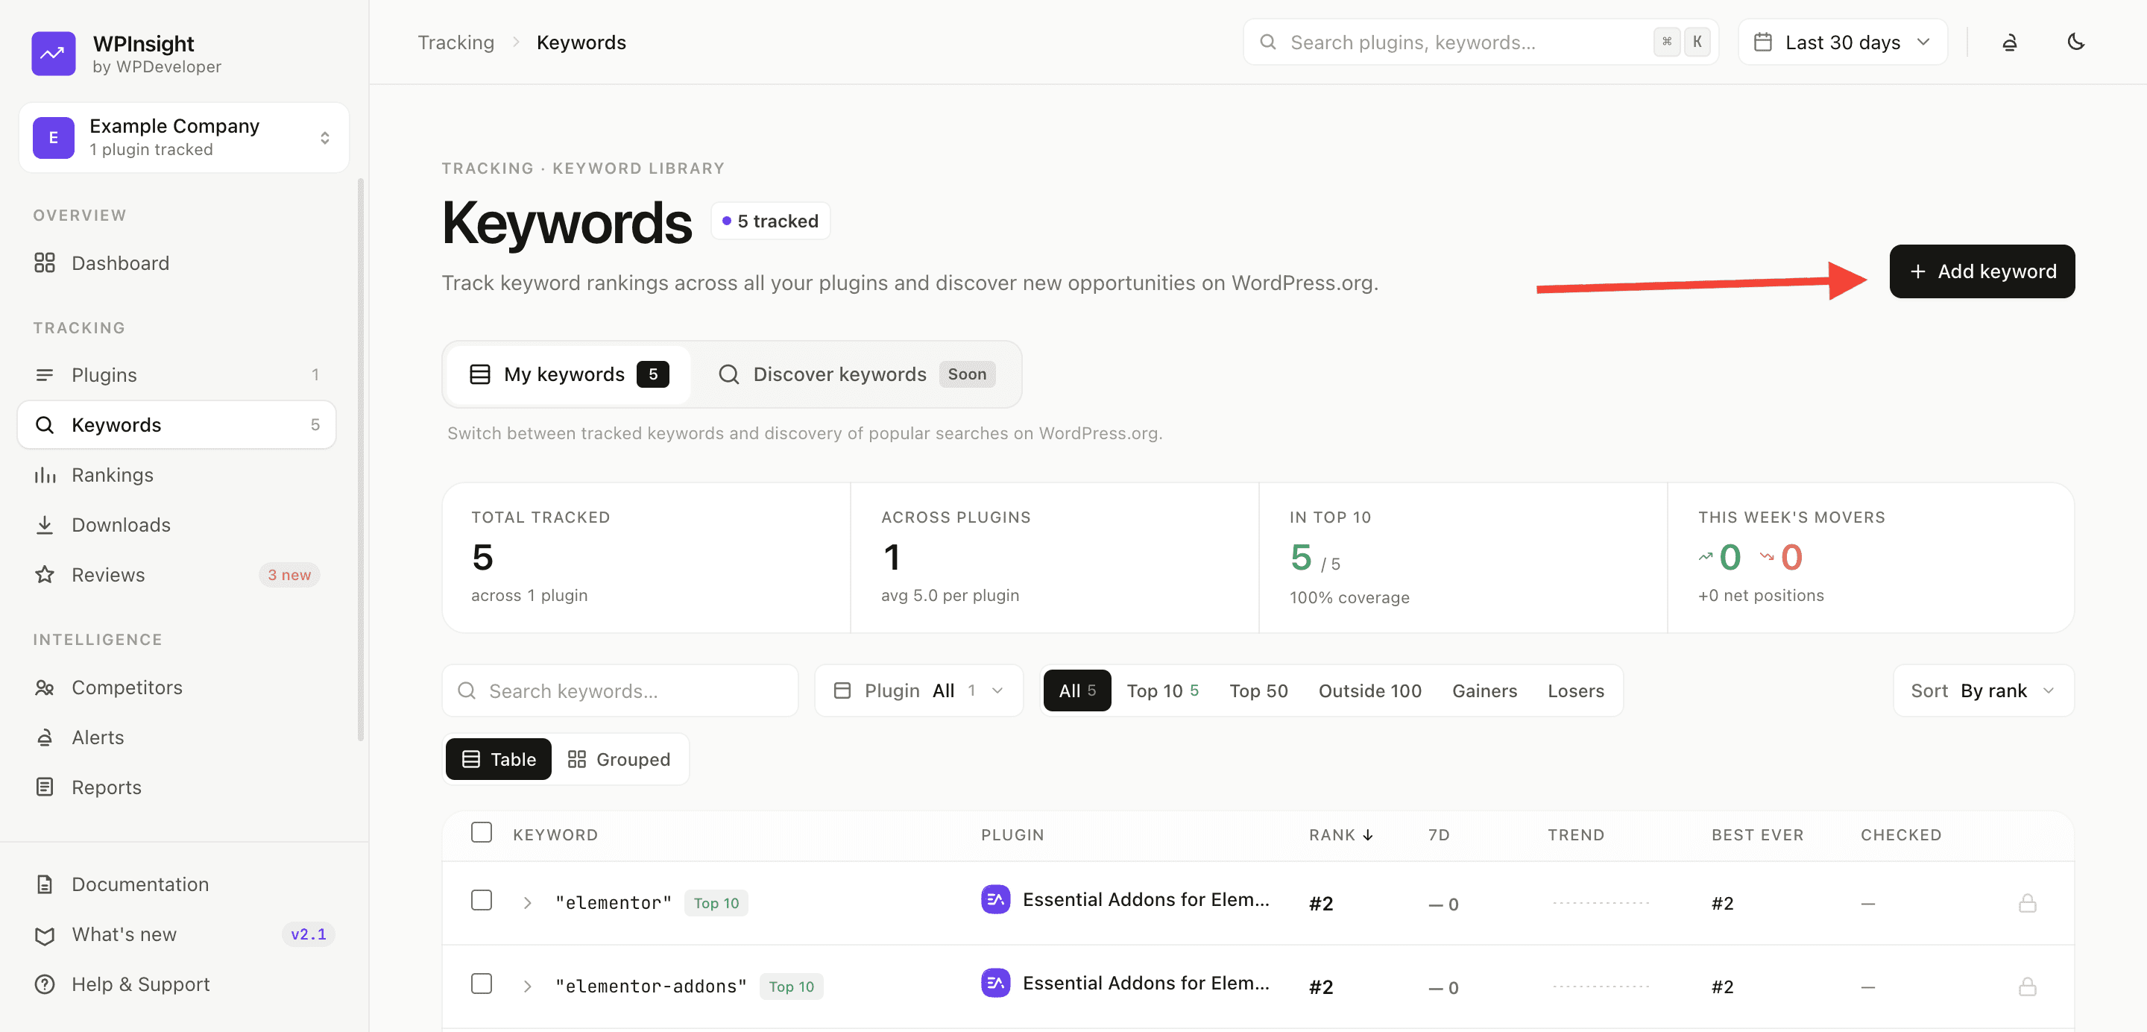Open notifications bell in top bar
The height and width of the screenshot is (1032, 2147).
tap(2010, 43)
